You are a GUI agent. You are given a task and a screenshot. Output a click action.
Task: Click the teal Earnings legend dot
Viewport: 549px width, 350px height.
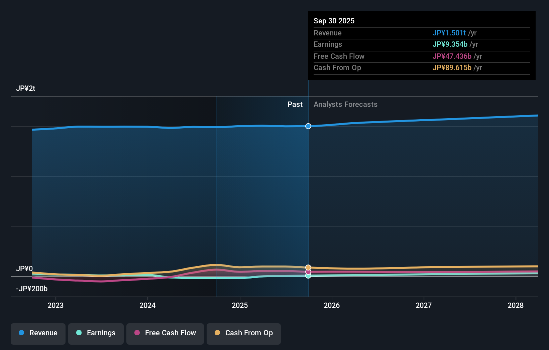pos(79,333)
